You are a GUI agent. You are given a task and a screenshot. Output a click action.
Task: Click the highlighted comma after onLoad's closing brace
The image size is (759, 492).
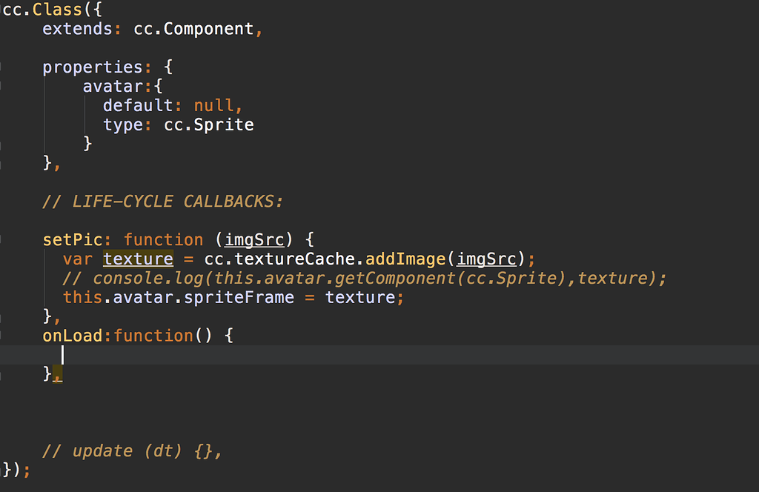(x=59, y=375)
